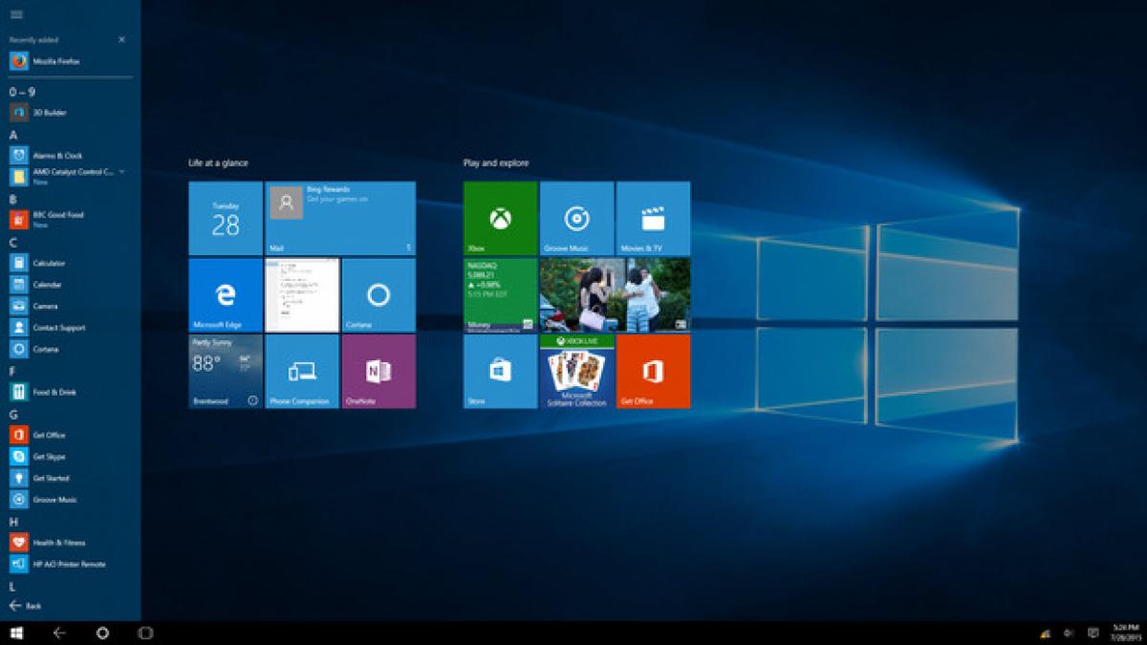
Task: Open the Phone Companion tile
Action: [302, 373]
